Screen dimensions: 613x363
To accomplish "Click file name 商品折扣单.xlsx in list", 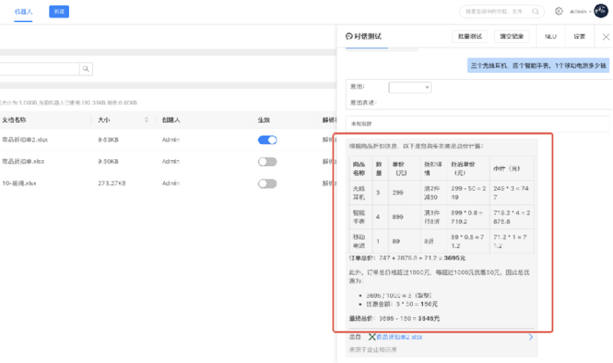I will [x=23, y=162].
